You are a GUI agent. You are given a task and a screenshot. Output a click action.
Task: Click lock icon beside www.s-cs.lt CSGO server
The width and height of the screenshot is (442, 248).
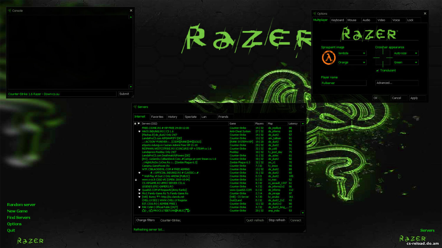tap(136, 180)
